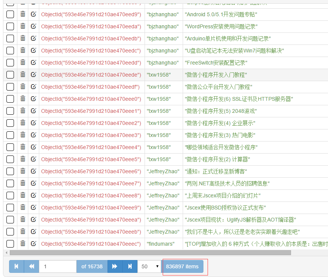The image size is (328, 277).
Task: Click ObjectId ending eeec
Action: 91,244
